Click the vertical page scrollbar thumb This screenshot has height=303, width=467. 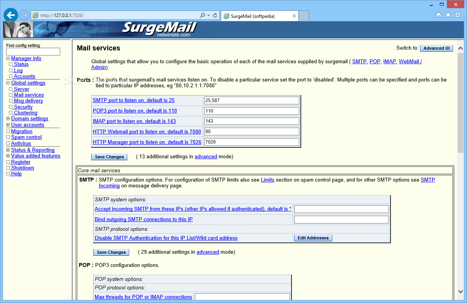460,102
